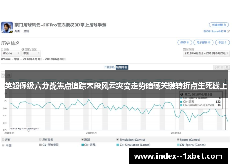This screenshot has width=232, height=168.
Task: Click the calendar icon beside time period label
Action: coord(184,49)
